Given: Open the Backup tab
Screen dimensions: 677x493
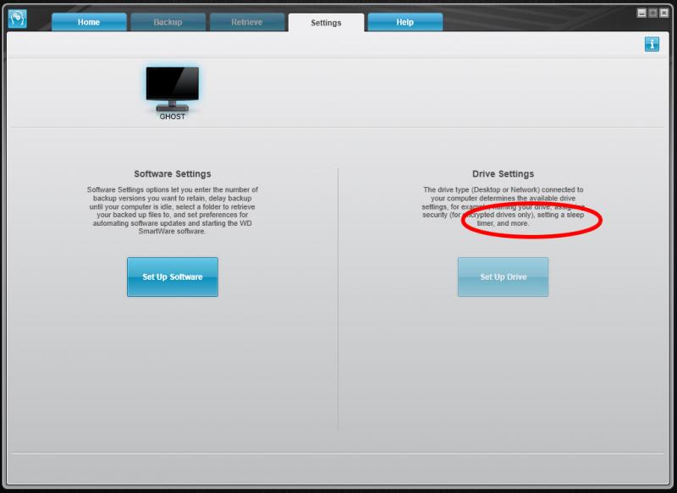Looking at the screenshot, I should [168, 22].
